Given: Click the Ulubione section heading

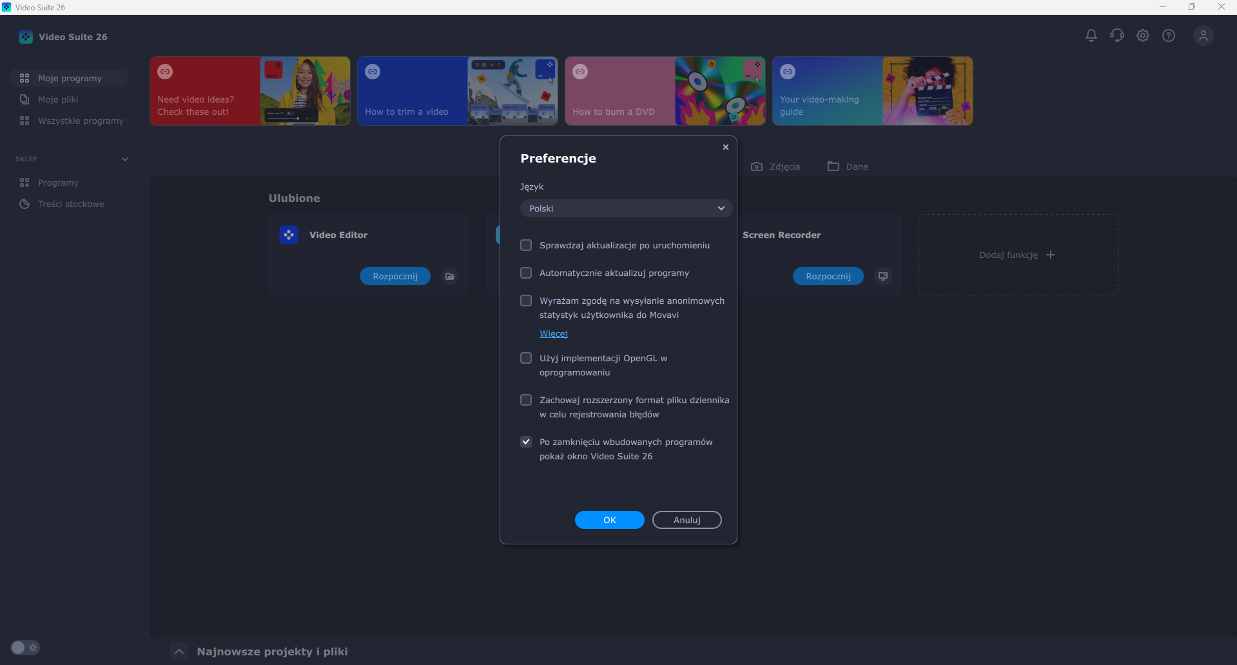Looking at the screenshot, I should (x=295, y=198).
